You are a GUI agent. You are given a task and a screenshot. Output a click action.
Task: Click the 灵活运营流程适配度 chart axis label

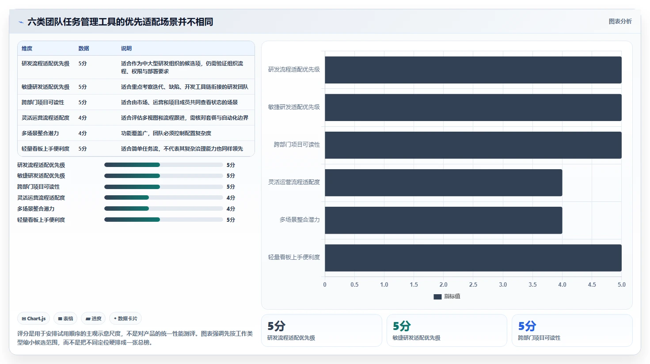[x=294, y=182]
